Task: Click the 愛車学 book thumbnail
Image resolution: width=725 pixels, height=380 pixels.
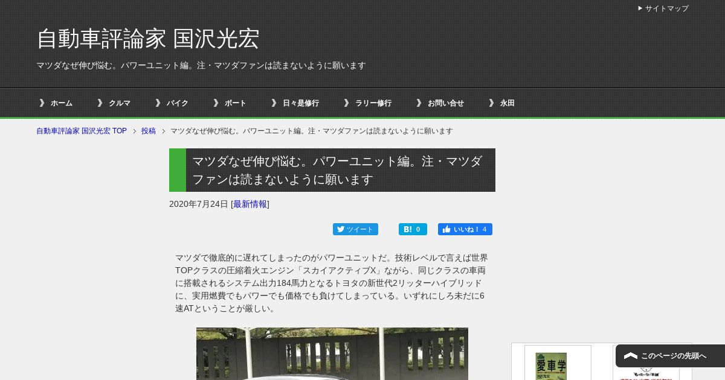Action: coord(551,366)
